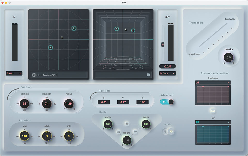Open Stereo input format dropdown
The image size is (248, 156).
(14, 73)
